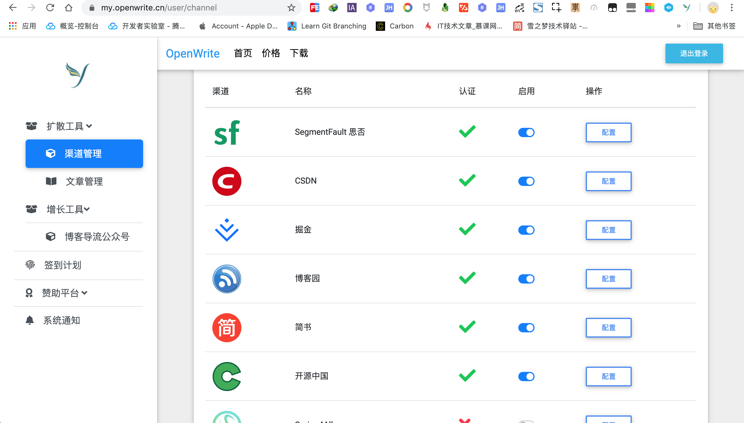Image resolution: width=744 pixels, height=423 pixels.
Task: Open the SegmentFault channel icon
Action: point(227,133)
